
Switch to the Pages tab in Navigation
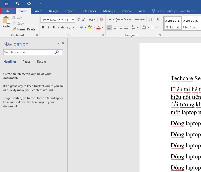pyautogui.click(x=26, y=62)
